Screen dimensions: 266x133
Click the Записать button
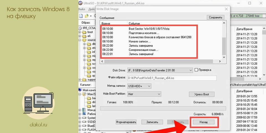point(152,122)
